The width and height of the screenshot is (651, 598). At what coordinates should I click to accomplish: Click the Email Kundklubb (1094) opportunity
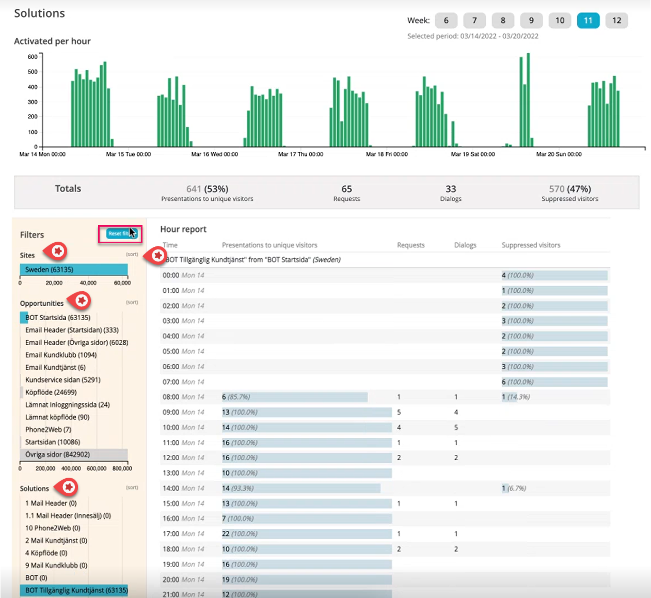61,355
